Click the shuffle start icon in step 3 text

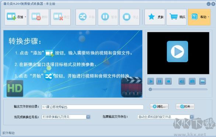(49, 76)
